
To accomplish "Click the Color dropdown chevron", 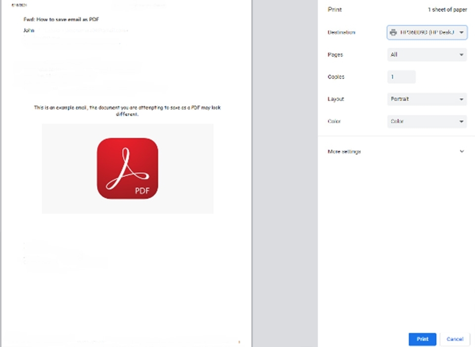I will 460,122.
